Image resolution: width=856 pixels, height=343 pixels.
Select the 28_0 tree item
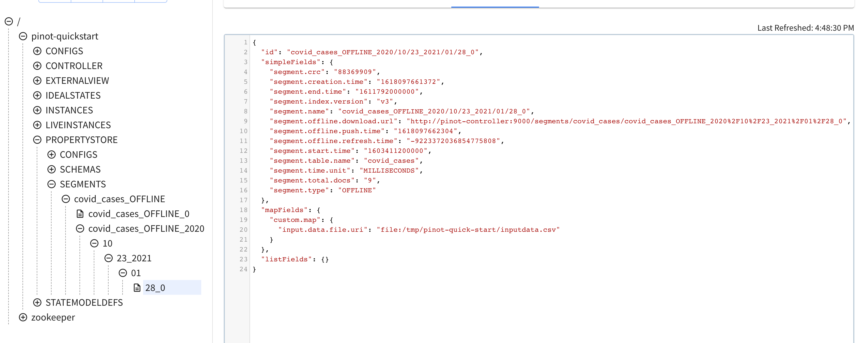click(x=155, y=288)
